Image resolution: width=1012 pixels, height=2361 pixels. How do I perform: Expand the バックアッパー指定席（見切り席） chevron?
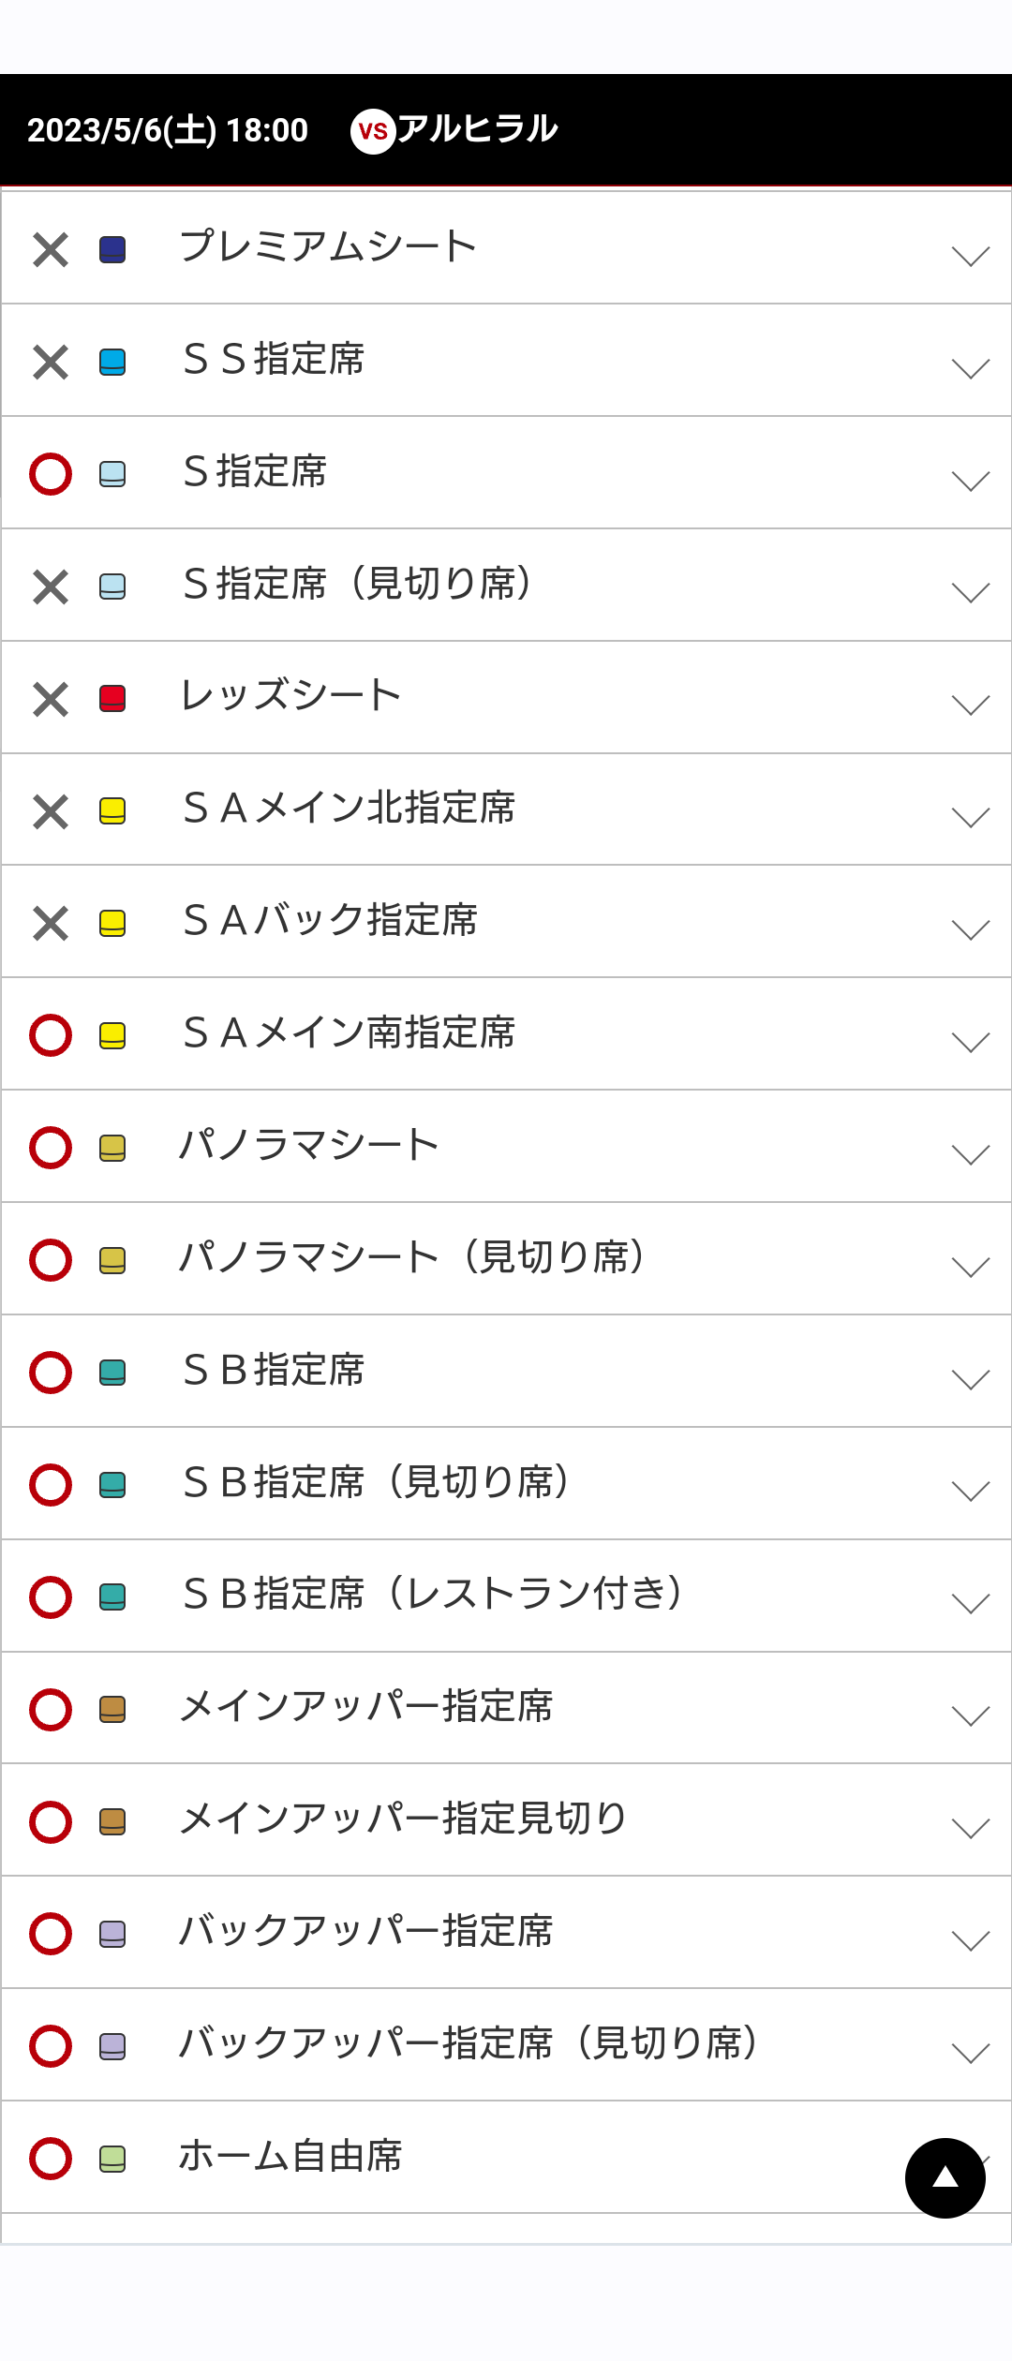point(970,2053)
